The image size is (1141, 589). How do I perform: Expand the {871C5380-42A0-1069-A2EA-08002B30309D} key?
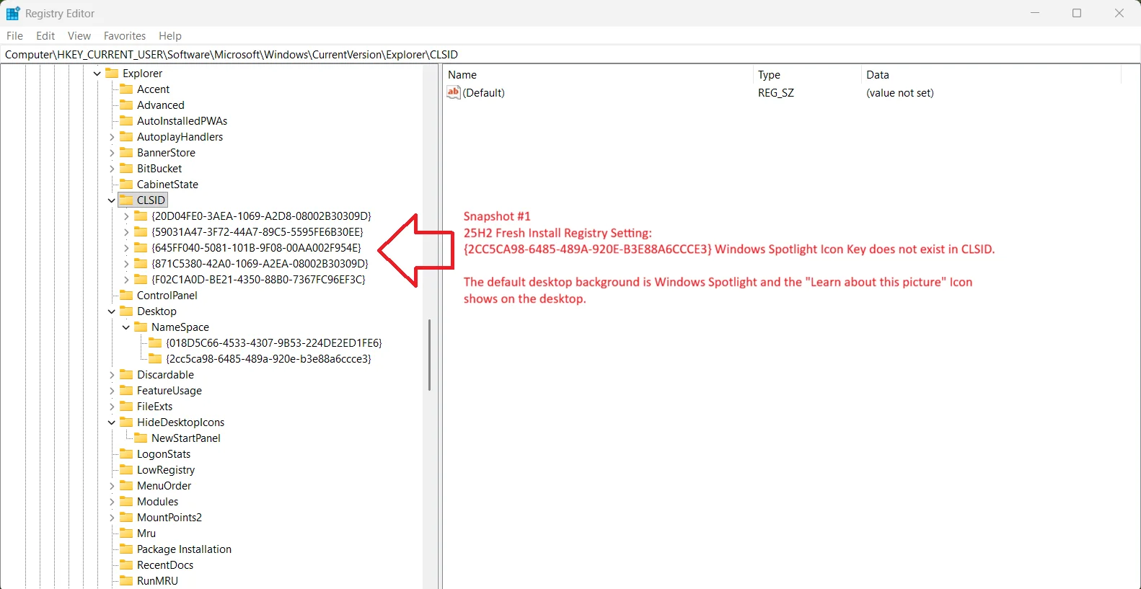coord(126,264)
